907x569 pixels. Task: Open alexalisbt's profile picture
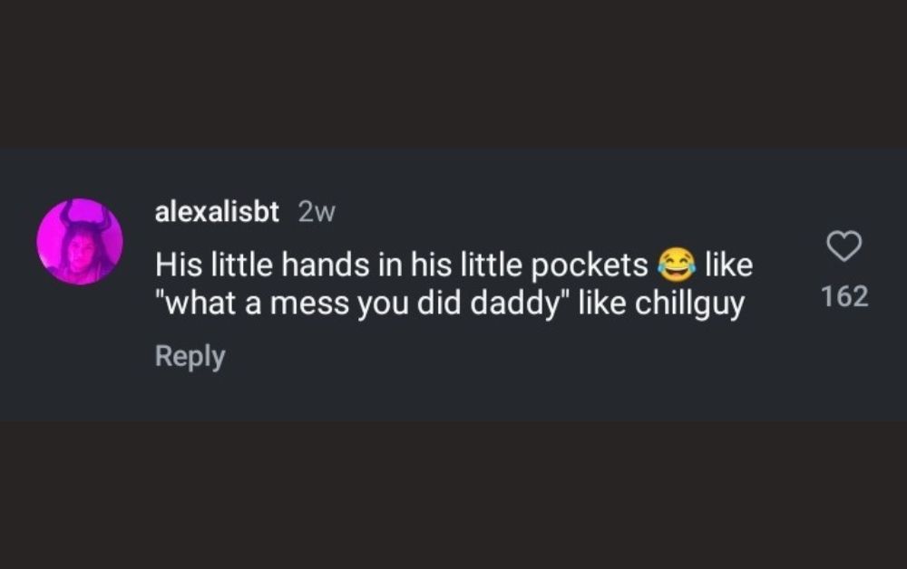[80, 242]
